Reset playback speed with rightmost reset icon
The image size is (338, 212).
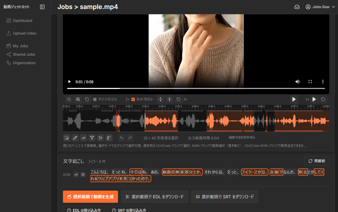coord(323,99)
